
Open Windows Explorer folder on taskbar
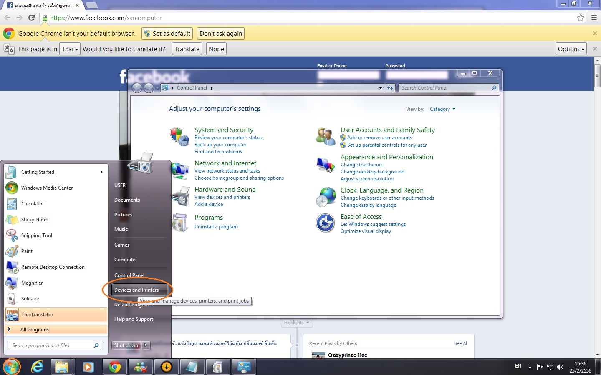point(62,367)
